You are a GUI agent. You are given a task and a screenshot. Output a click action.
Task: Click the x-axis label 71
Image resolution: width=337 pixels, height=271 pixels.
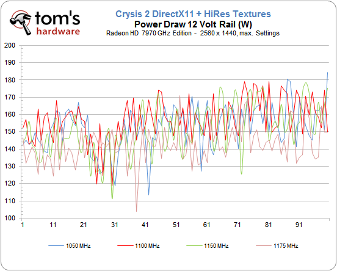pyautogui.click(x=237, y=225)
